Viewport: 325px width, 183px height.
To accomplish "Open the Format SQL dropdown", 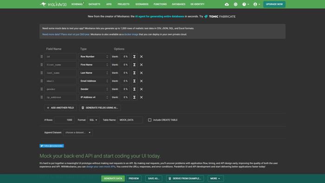I will tap(93, 120).
